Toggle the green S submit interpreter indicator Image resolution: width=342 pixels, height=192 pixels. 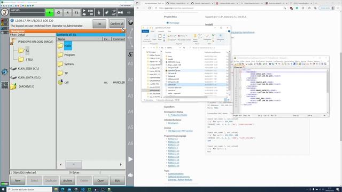pyautogui.click(x=50, y=13)
